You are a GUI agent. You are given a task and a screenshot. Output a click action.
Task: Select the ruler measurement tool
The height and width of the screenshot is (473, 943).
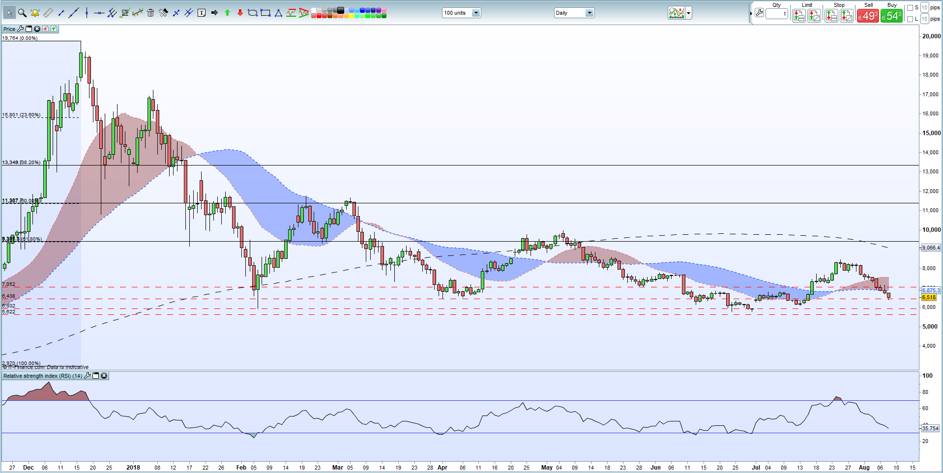pyautogui.click(x=48, y=13)
